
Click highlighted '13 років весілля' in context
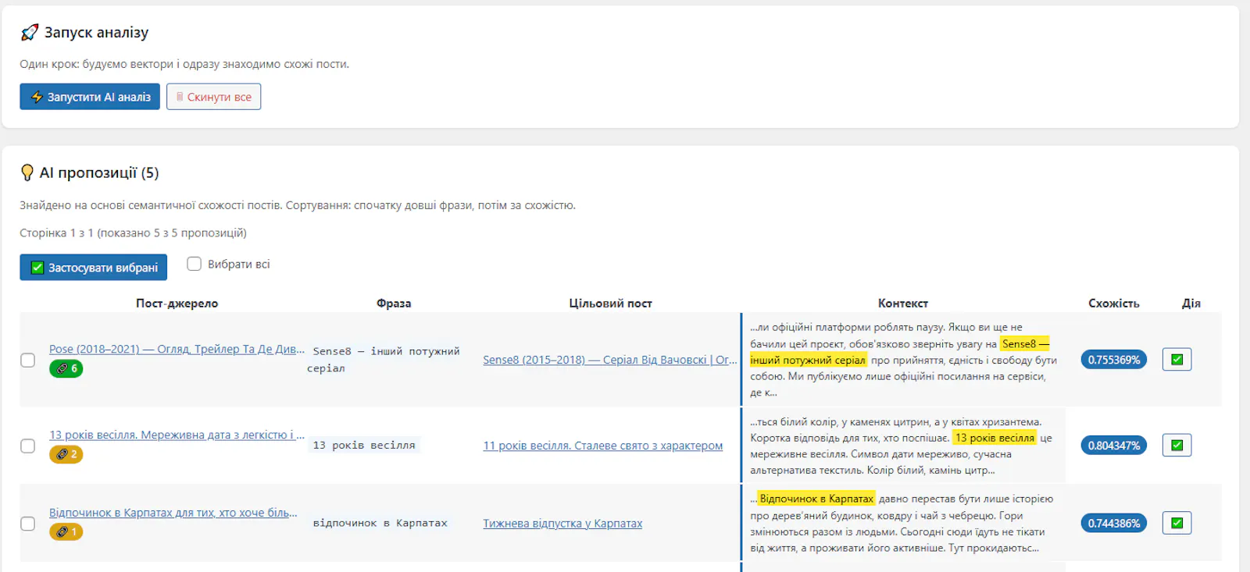[995, 438]
